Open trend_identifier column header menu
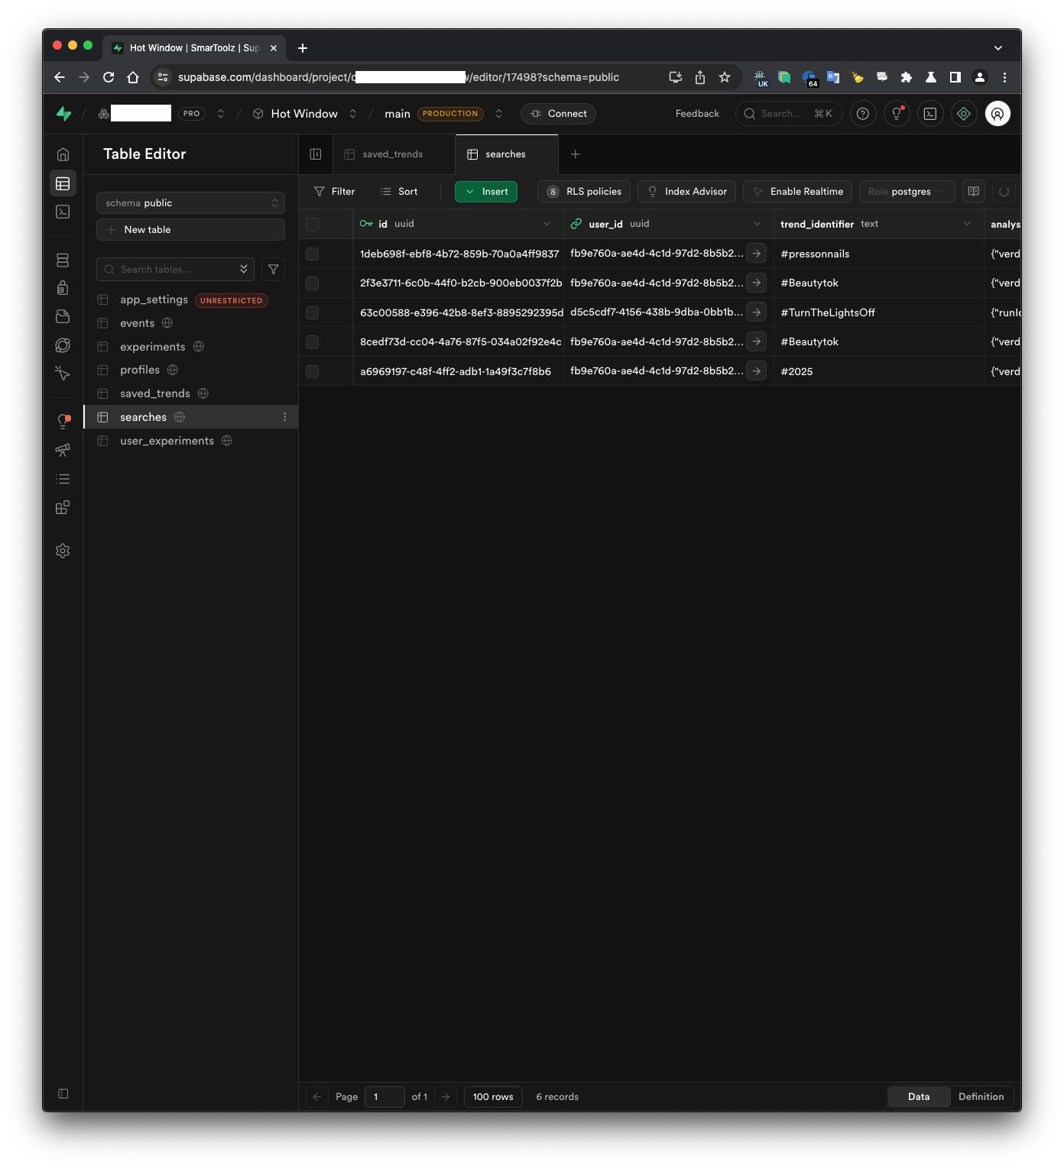 pos(967,224)
